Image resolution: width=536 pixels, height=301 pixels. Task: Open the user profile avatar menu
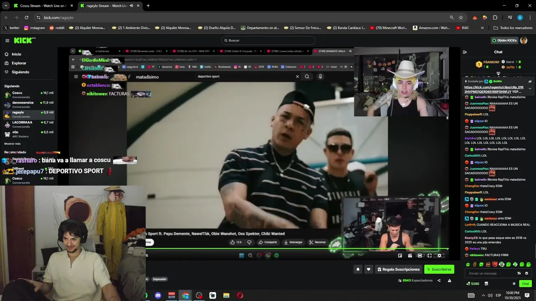click(523, 41)
